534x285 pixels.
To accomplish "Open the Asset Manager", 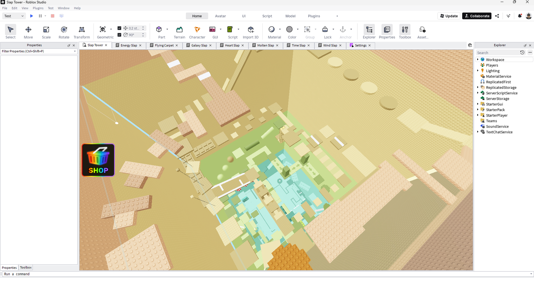I will click(x=423, y=32).
